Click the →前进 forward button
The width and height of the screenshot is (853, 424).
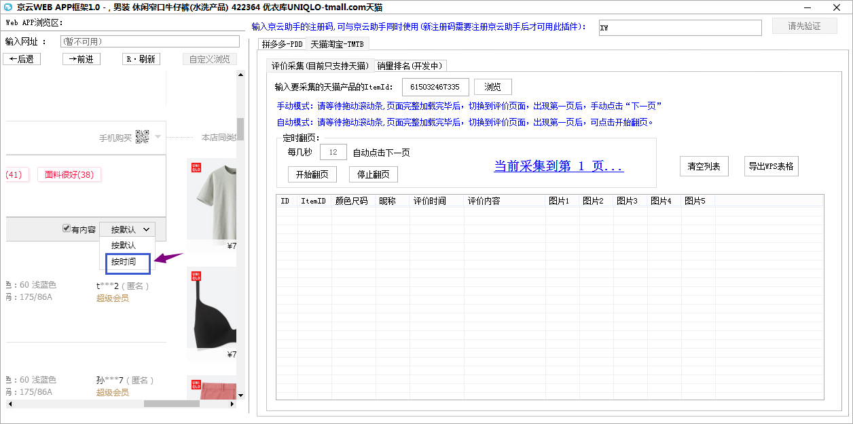point(81,59)
